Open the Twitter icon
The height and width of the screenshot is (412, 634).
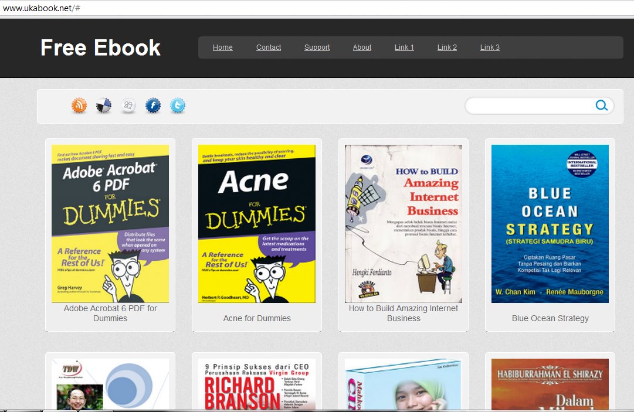point(178,106)
